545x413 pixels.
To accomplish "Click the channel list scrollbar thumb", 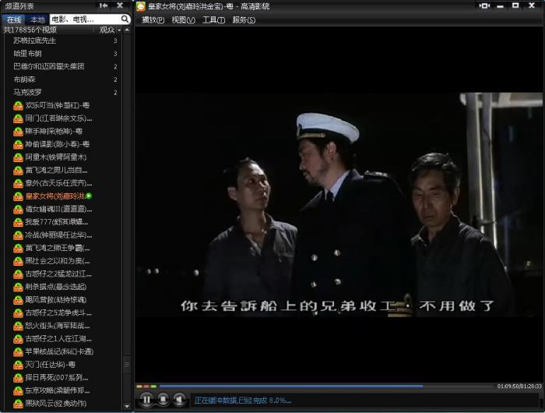I will 127,364.
